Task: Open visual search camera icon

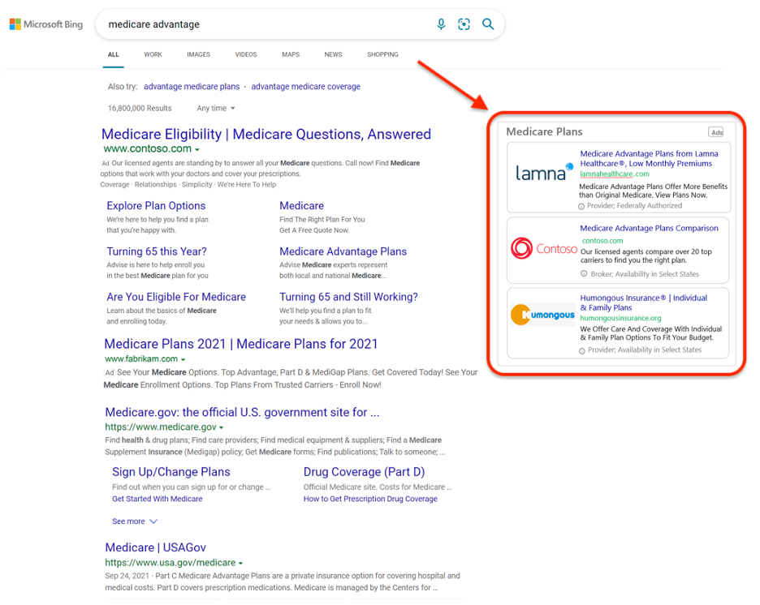Action: (x=464, y=24)
